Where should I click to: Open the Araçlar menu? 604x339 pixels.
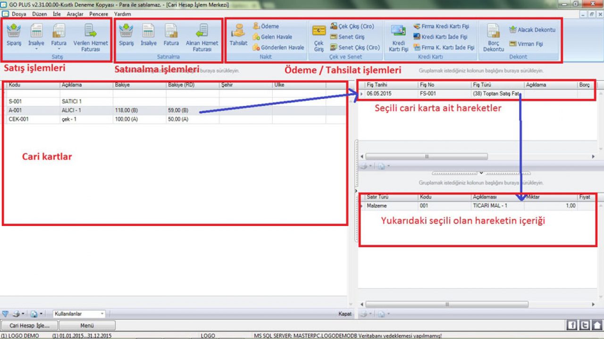(x=75, y=14)
